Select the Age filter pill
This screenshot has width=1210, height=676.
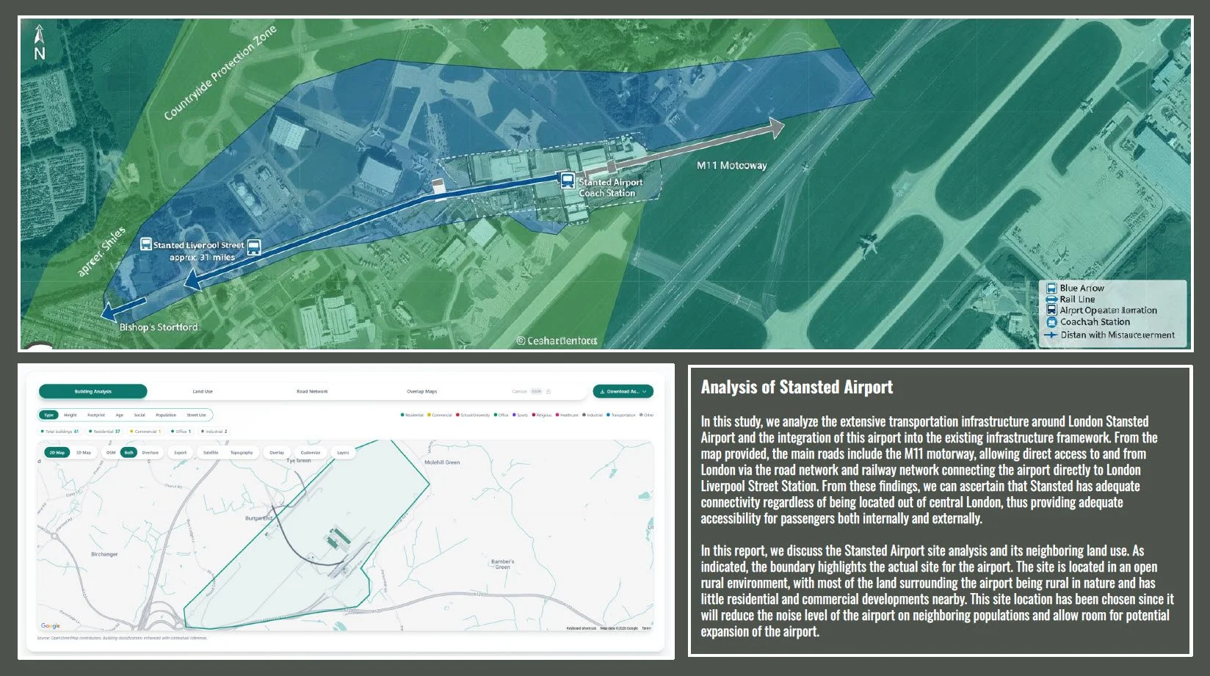(x=120, y=415)
